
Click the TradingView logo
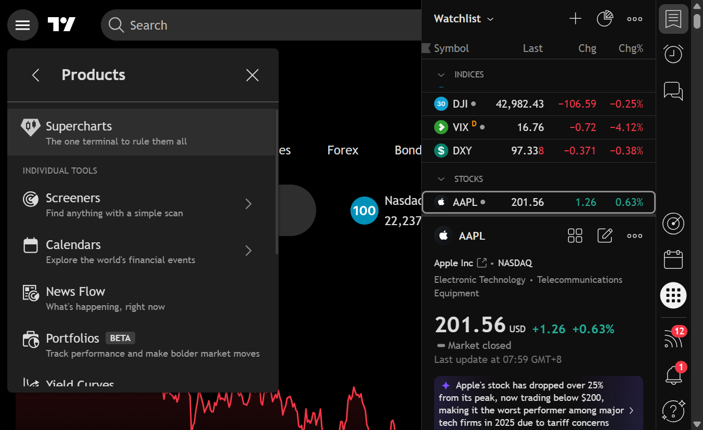[x=62, y=24]
